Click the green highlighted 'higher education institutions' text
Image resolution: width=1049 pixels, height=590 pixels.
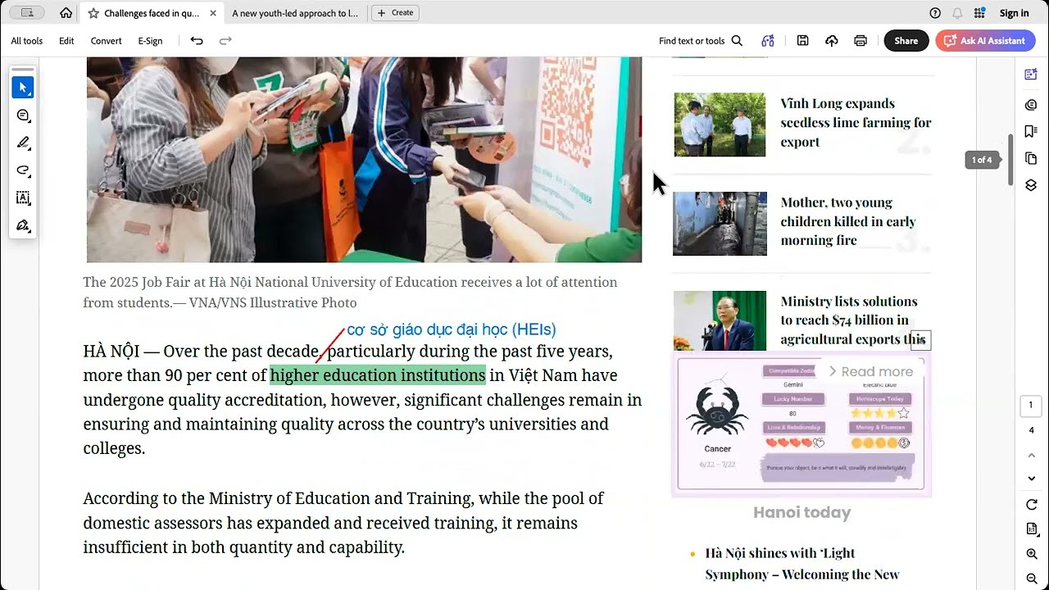pos(378,375)
